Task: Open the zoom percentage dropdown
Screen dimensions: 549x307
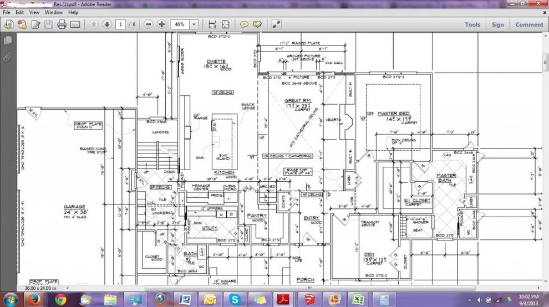Action: [194, 24]
